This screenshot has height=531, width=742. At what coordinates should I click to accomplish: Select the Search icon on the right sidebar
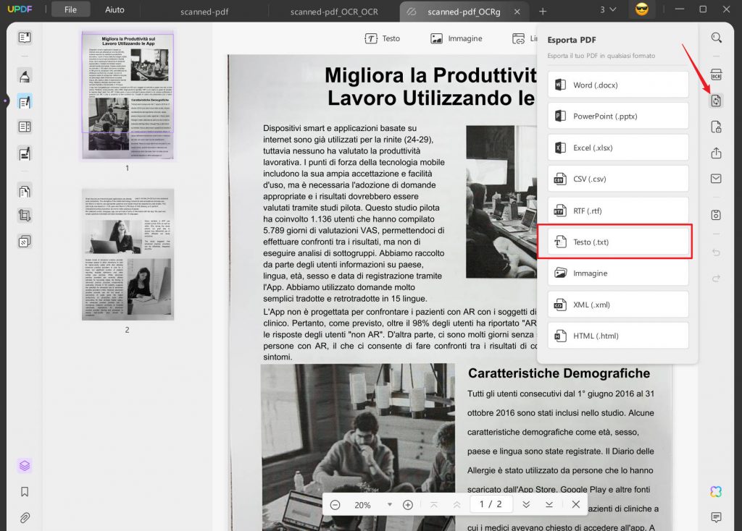[717, 37]
